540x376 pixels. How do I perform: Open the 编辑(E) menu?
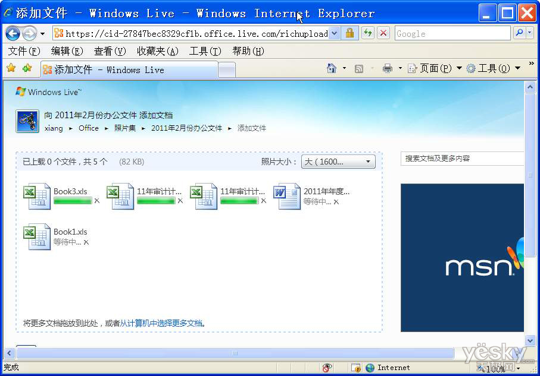[67, 51]
